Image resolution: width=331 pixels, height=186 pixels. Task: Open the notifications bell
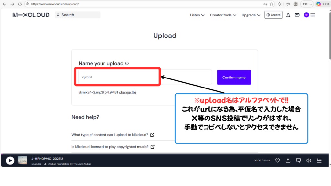pos(288,15)
